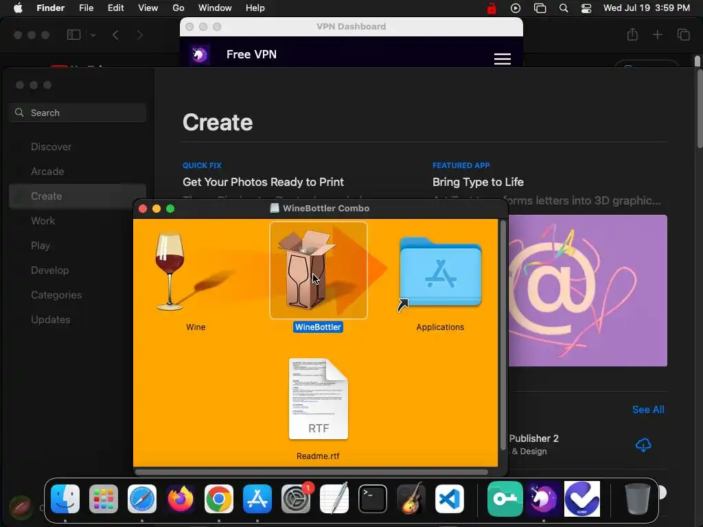Open Finder from the Dock

pyautogui.click(x=65, y=499)
